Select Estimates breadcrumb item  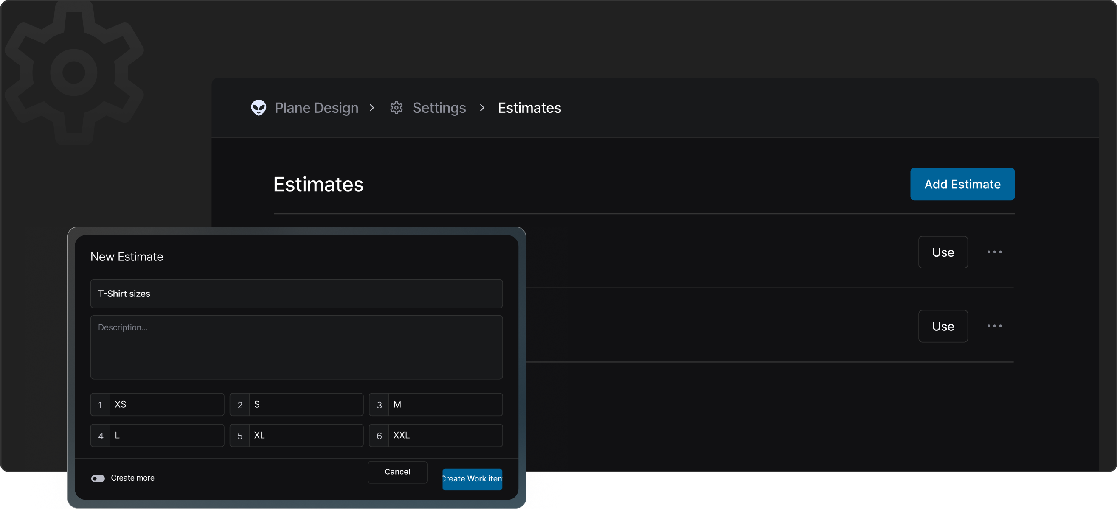coord(529,107)
